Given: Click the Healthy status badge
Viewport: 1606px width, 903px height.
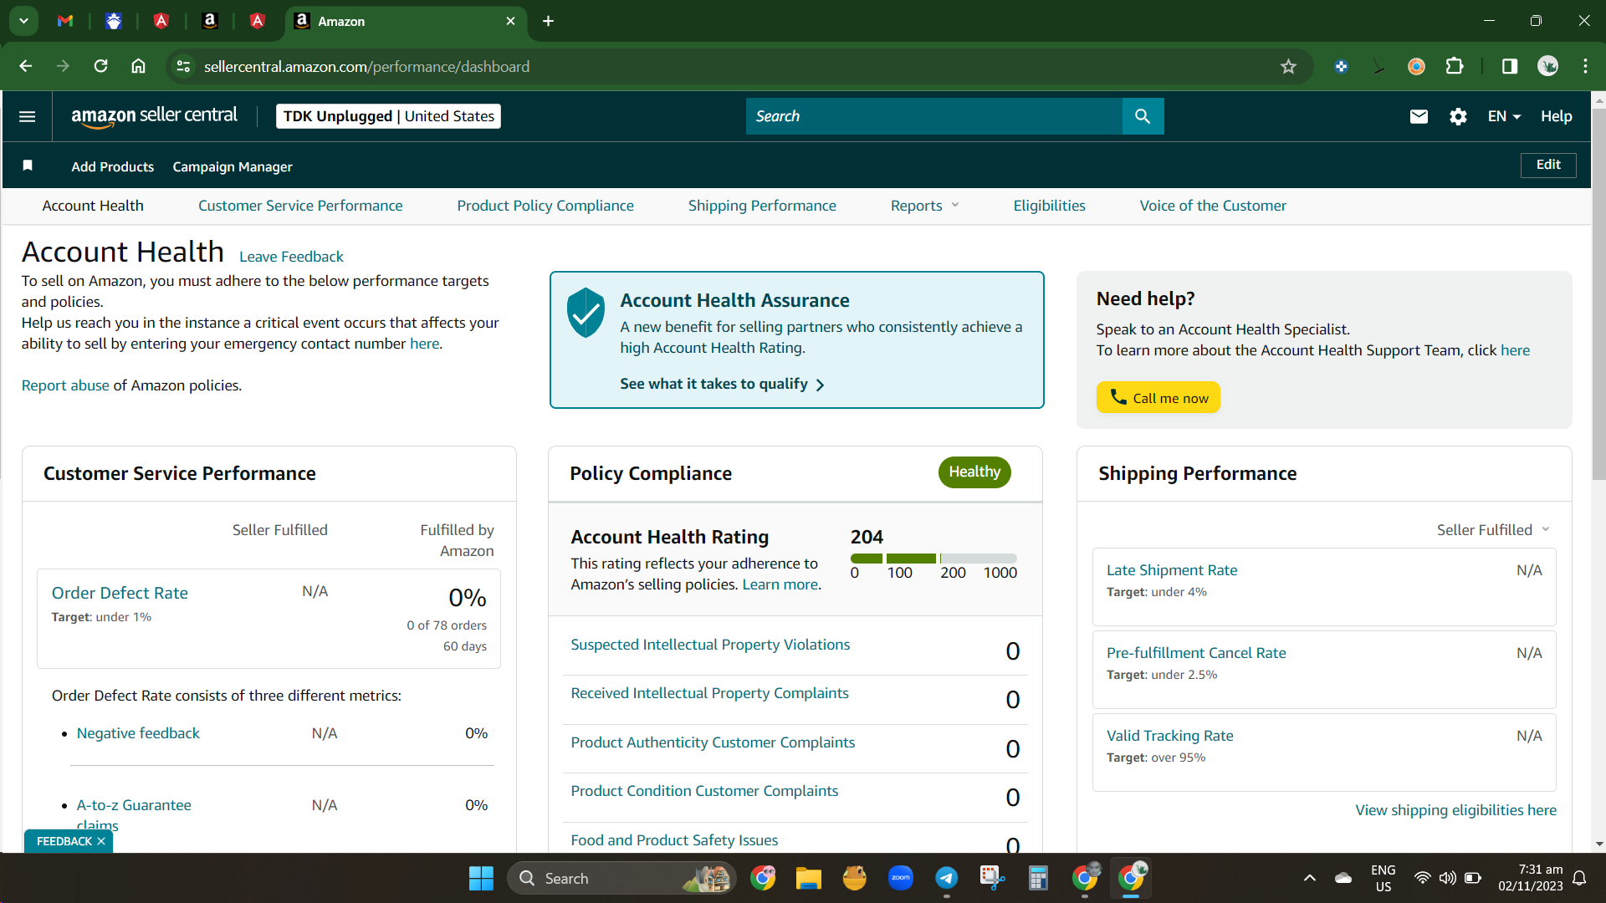Looking at the screenshot, I should (974, 472).
